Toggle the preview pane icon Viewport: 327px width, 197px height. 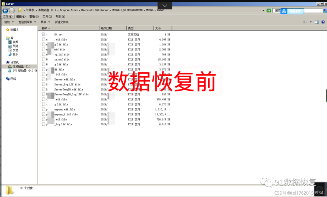coord(317,22)
